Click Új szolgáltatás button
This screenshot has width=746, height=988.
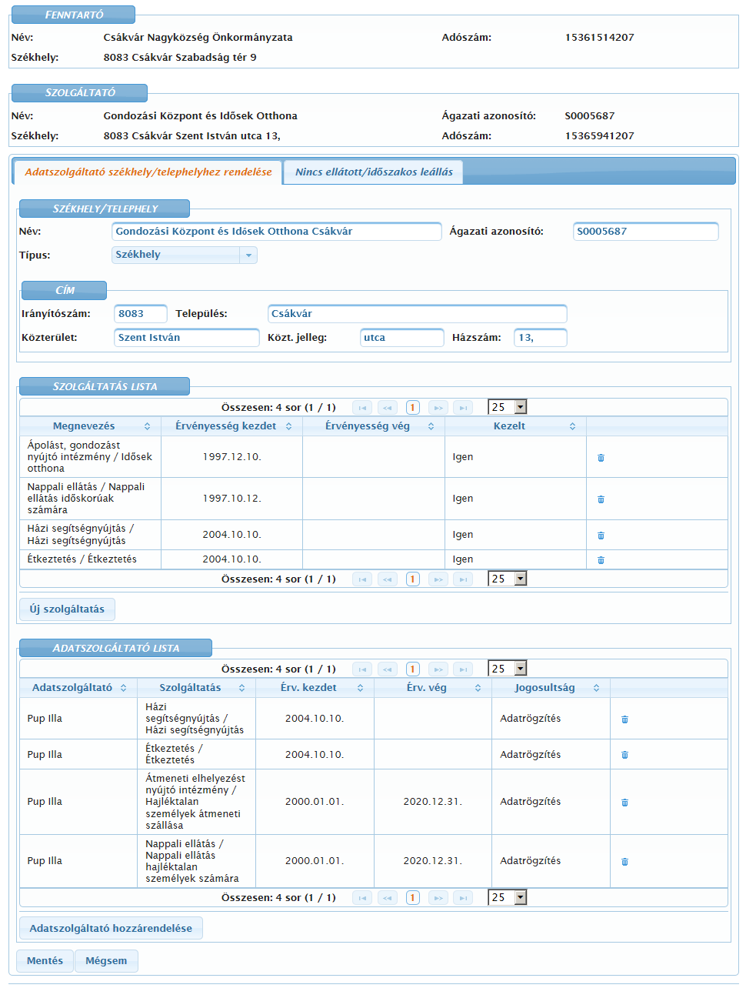click(67, 609)
